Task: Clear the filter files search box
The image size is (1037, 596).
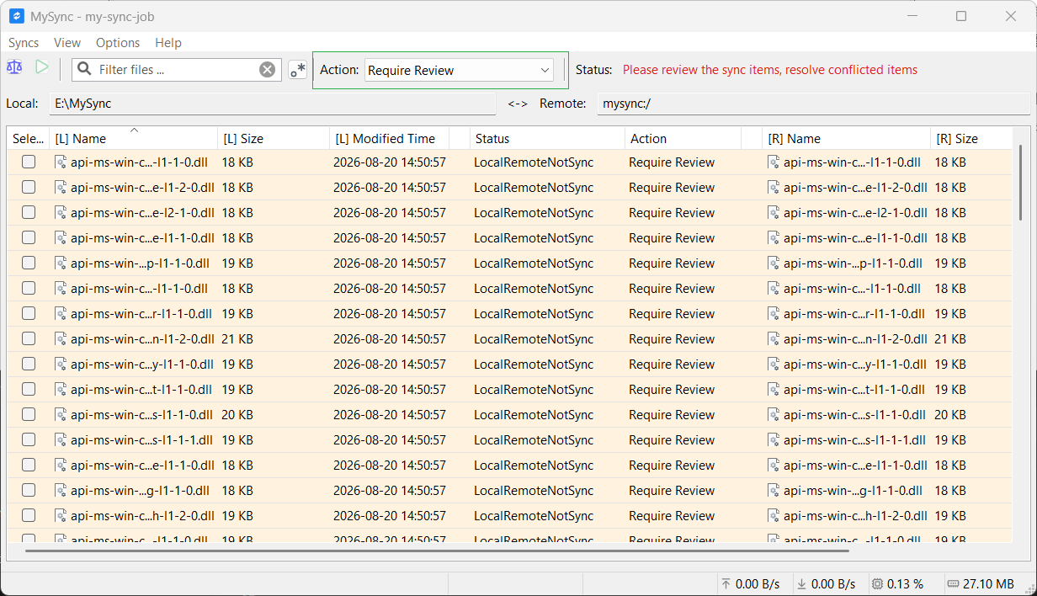Action: (267, 70)
